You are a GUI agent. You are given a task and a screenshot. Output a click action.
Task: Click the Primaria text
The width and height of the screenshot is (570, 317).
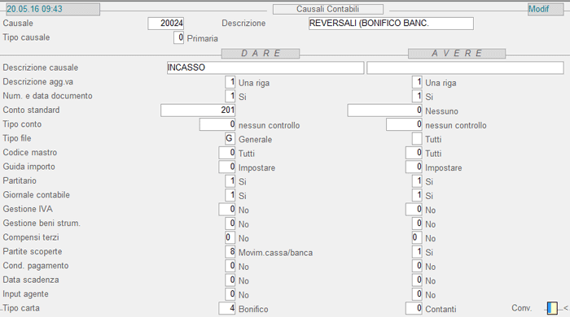(x=203, y=38)
